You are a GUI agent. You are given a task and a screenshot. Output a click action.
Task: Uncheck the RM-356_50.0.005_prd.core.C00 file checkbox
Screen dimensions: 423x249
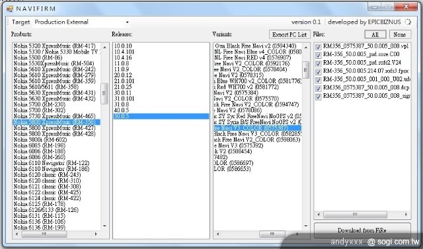pyautogui.click(x=319, y=55)
